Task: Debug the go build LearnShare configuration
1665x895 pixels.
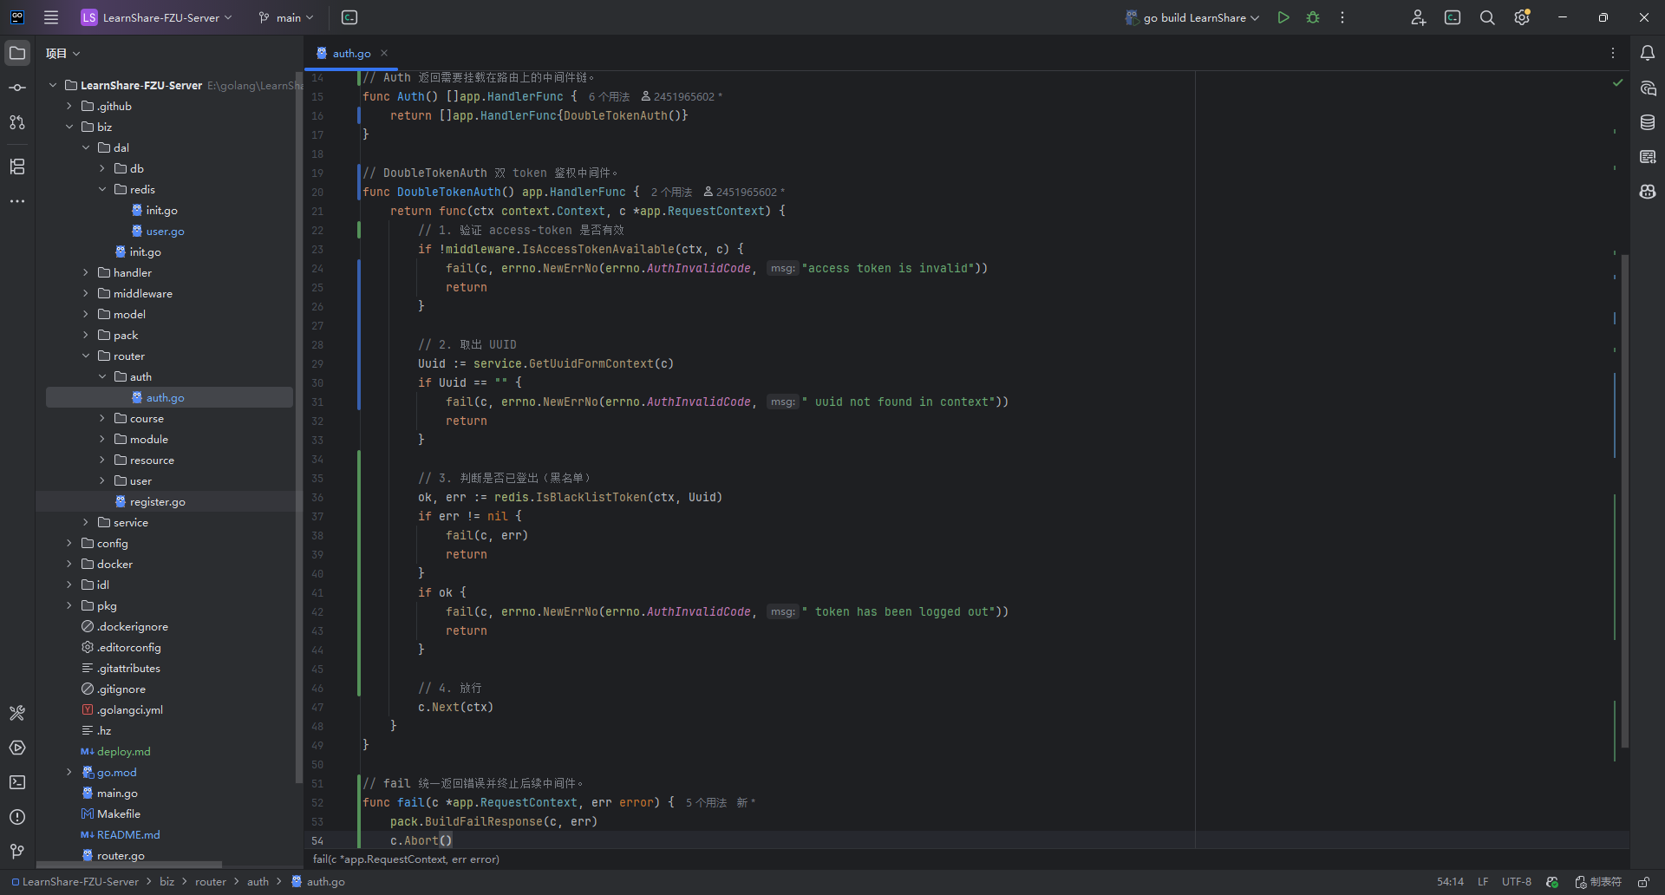Action: [x=1313, y=17]
